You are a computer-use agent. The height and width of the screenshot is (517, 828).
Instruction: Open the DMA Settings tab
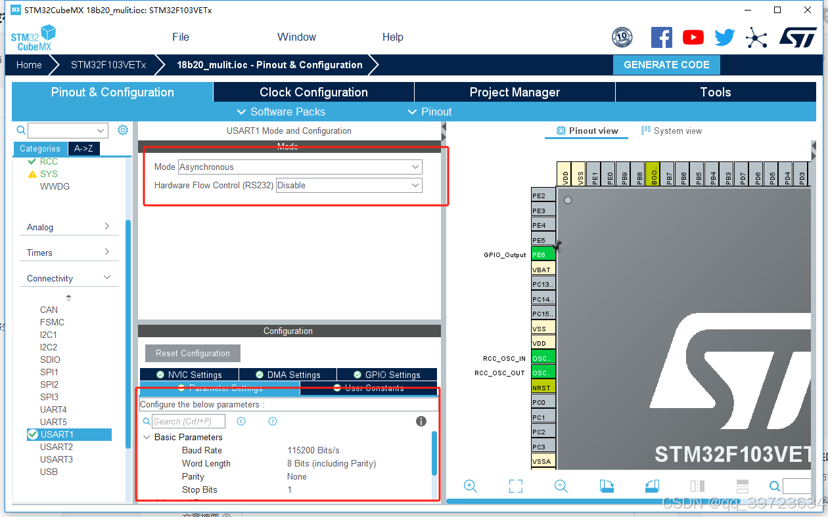tap(288, 375)
